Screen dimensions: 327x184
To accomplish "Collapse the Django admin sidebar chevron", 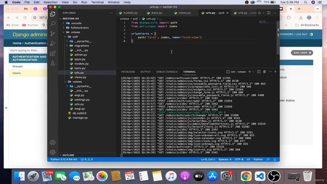I will [6, 108].
